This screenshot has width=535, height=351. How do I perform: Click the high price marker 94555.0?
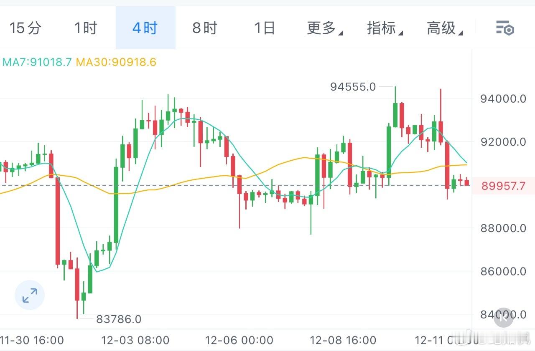coord(353,87)
